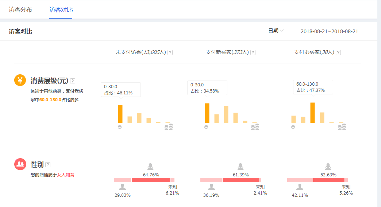Click person icon above 64.76% gender bar
This screenshot has height=207, width=381.
coord(150,167)
